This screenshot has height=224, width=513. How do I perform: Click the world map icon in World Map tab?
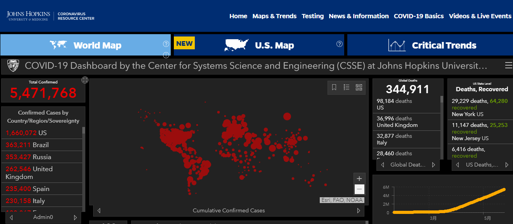click(x=59, y=45)
